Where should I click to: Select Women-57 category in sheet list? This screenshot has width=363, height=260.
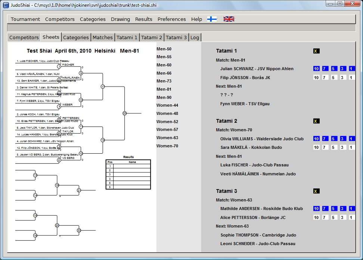pyautogui.click(x=167, y=129)
